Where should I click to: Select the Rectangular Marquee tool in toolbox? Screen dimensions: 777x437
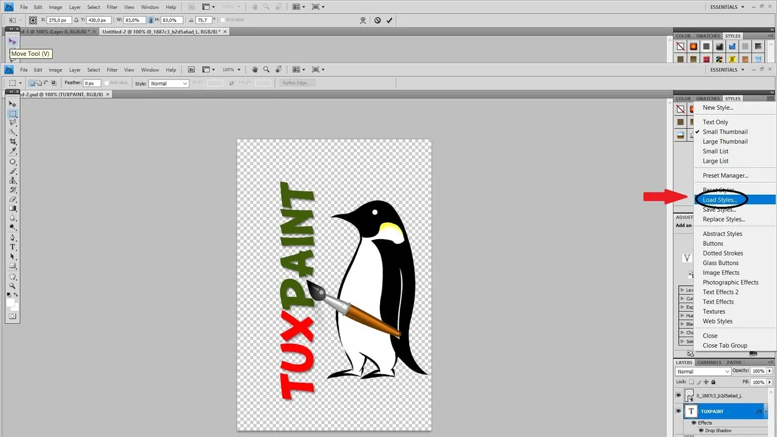[13, 114]
